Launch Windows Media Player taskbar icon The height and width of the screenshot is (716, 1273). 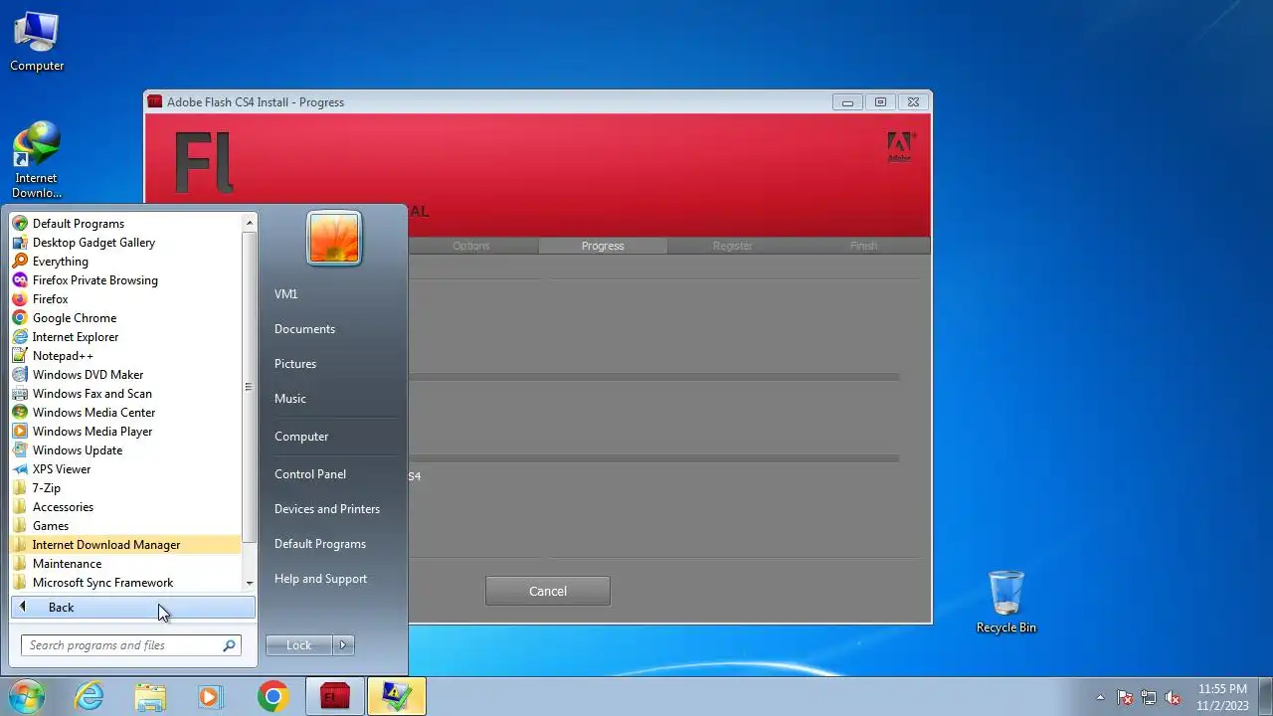click(x=210, y=696)
